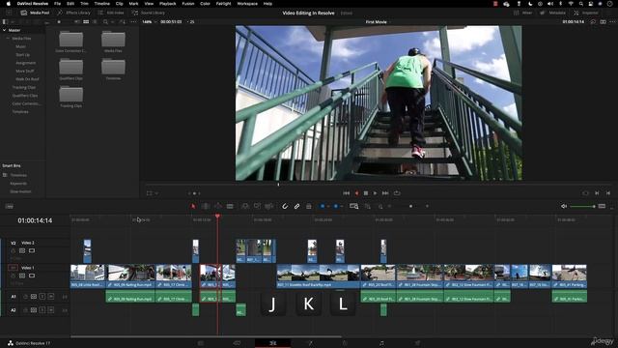Click the Overwrite Clip icon
This screenshot has height=348, width=618.
(x=257, y=206)
